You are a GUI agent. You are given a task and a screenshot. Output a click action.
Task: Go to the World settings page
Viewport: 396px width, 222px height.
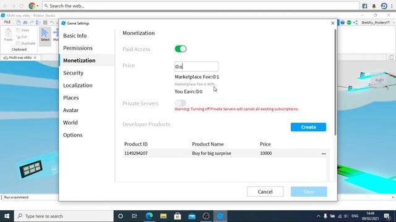(x=71, y=123)
